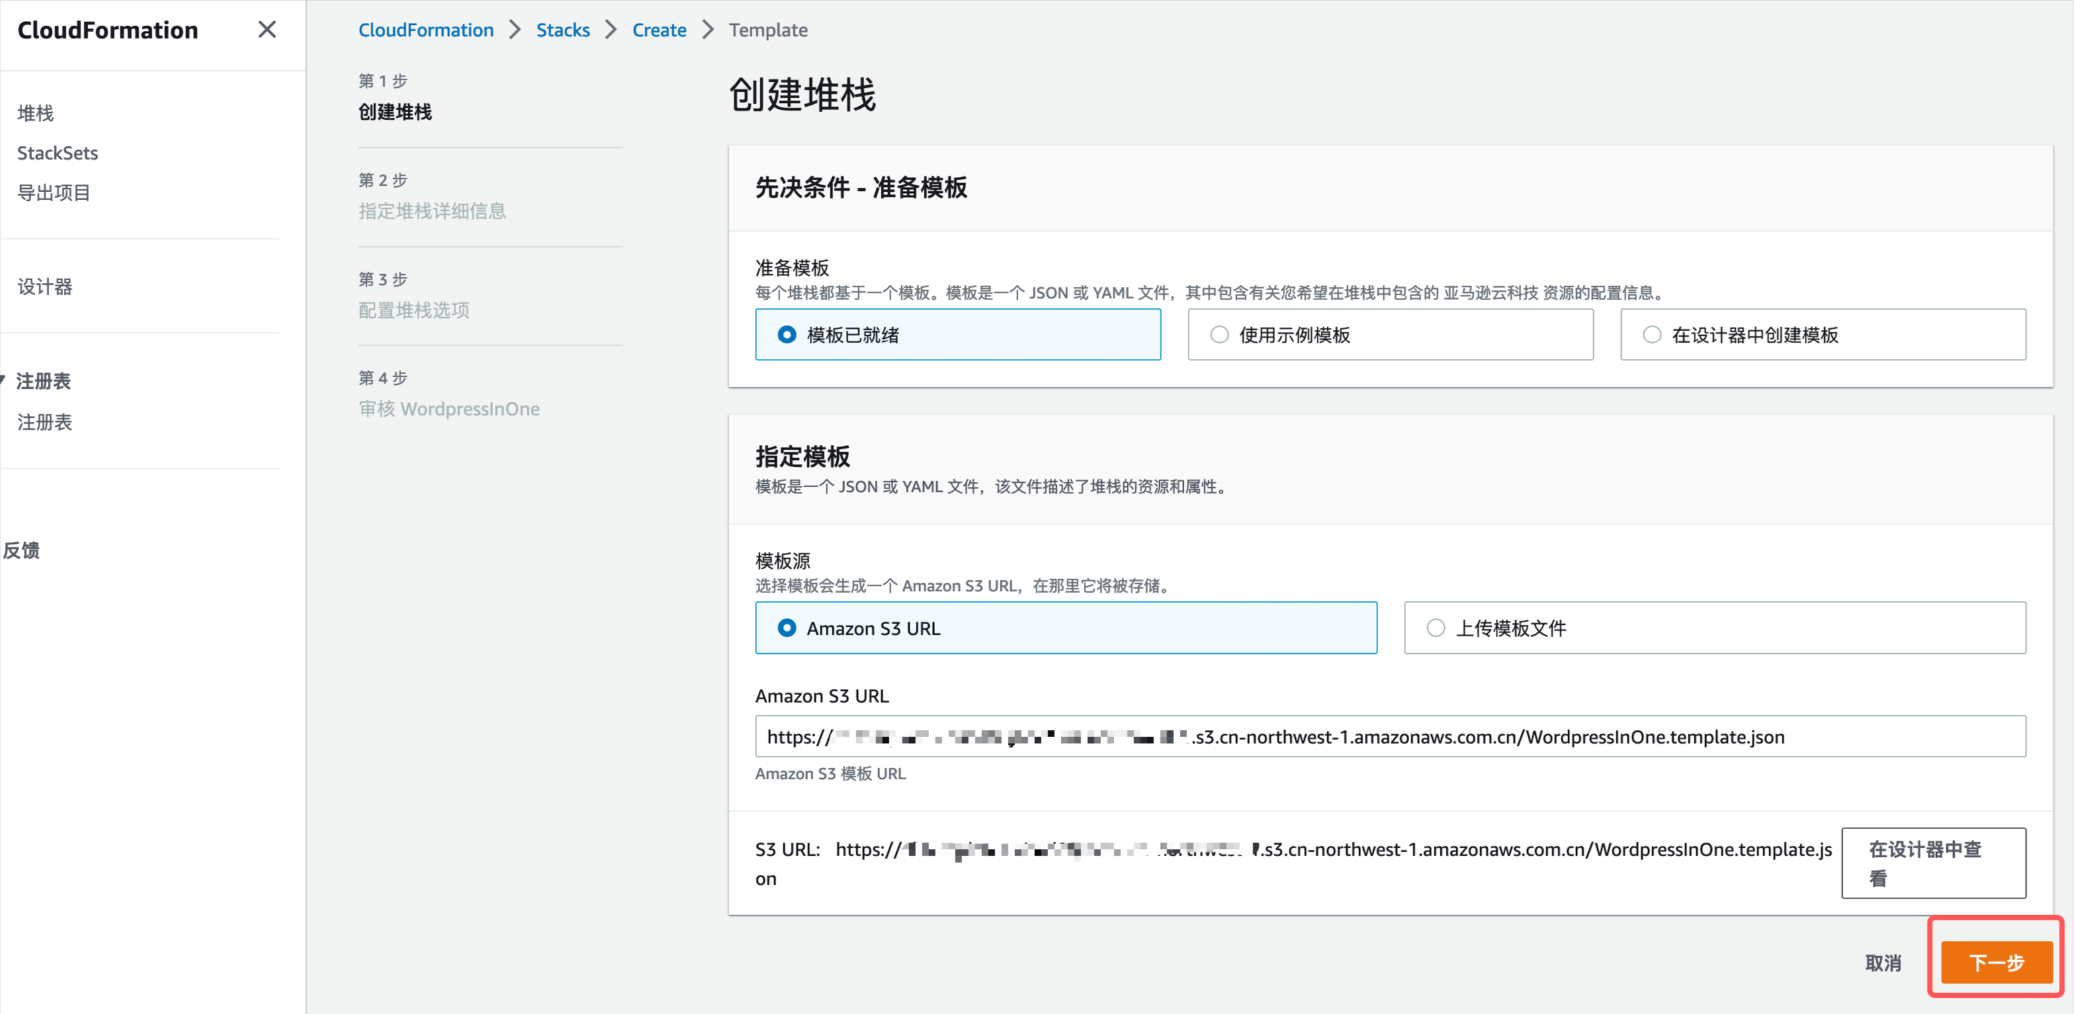Click the 先决条件 - 准备模板 section title

click(x=861, y=187)
